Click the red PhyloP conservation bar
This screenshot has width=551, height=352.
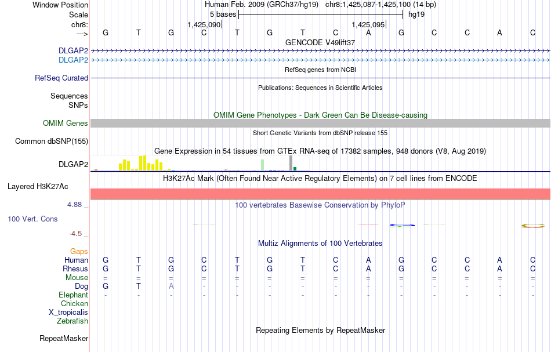point(368,224)
